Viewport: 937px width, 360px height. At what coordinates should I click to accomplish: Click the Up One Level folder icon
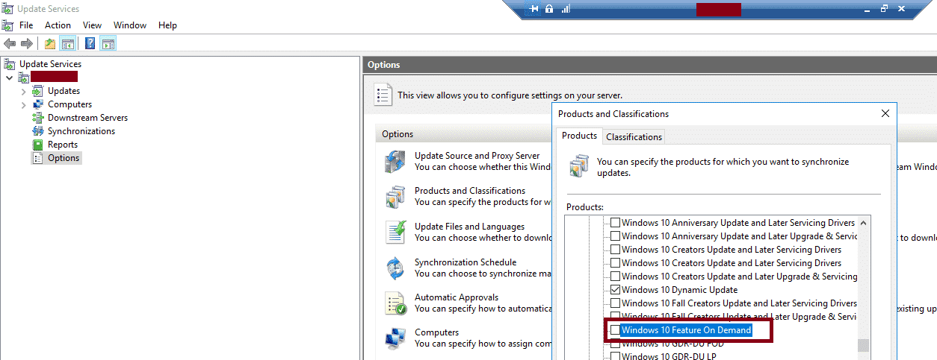coord(50,44)
